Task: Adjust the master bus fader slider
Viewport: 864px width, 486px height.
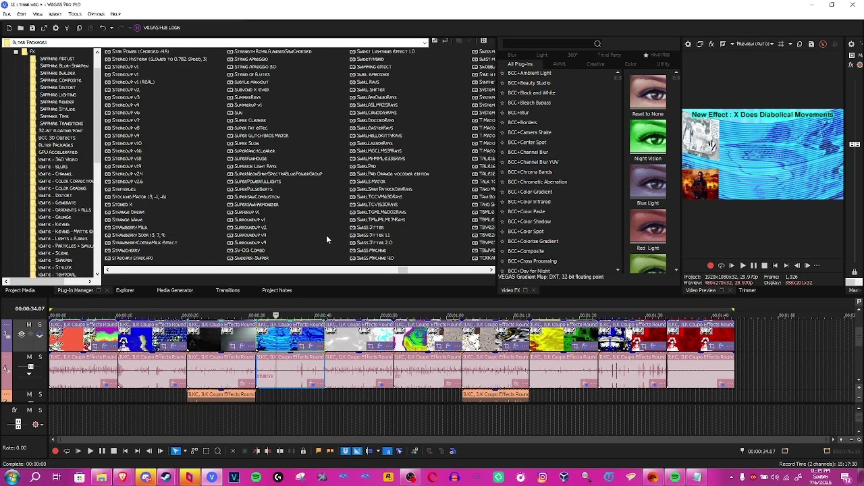Action: 18,425
